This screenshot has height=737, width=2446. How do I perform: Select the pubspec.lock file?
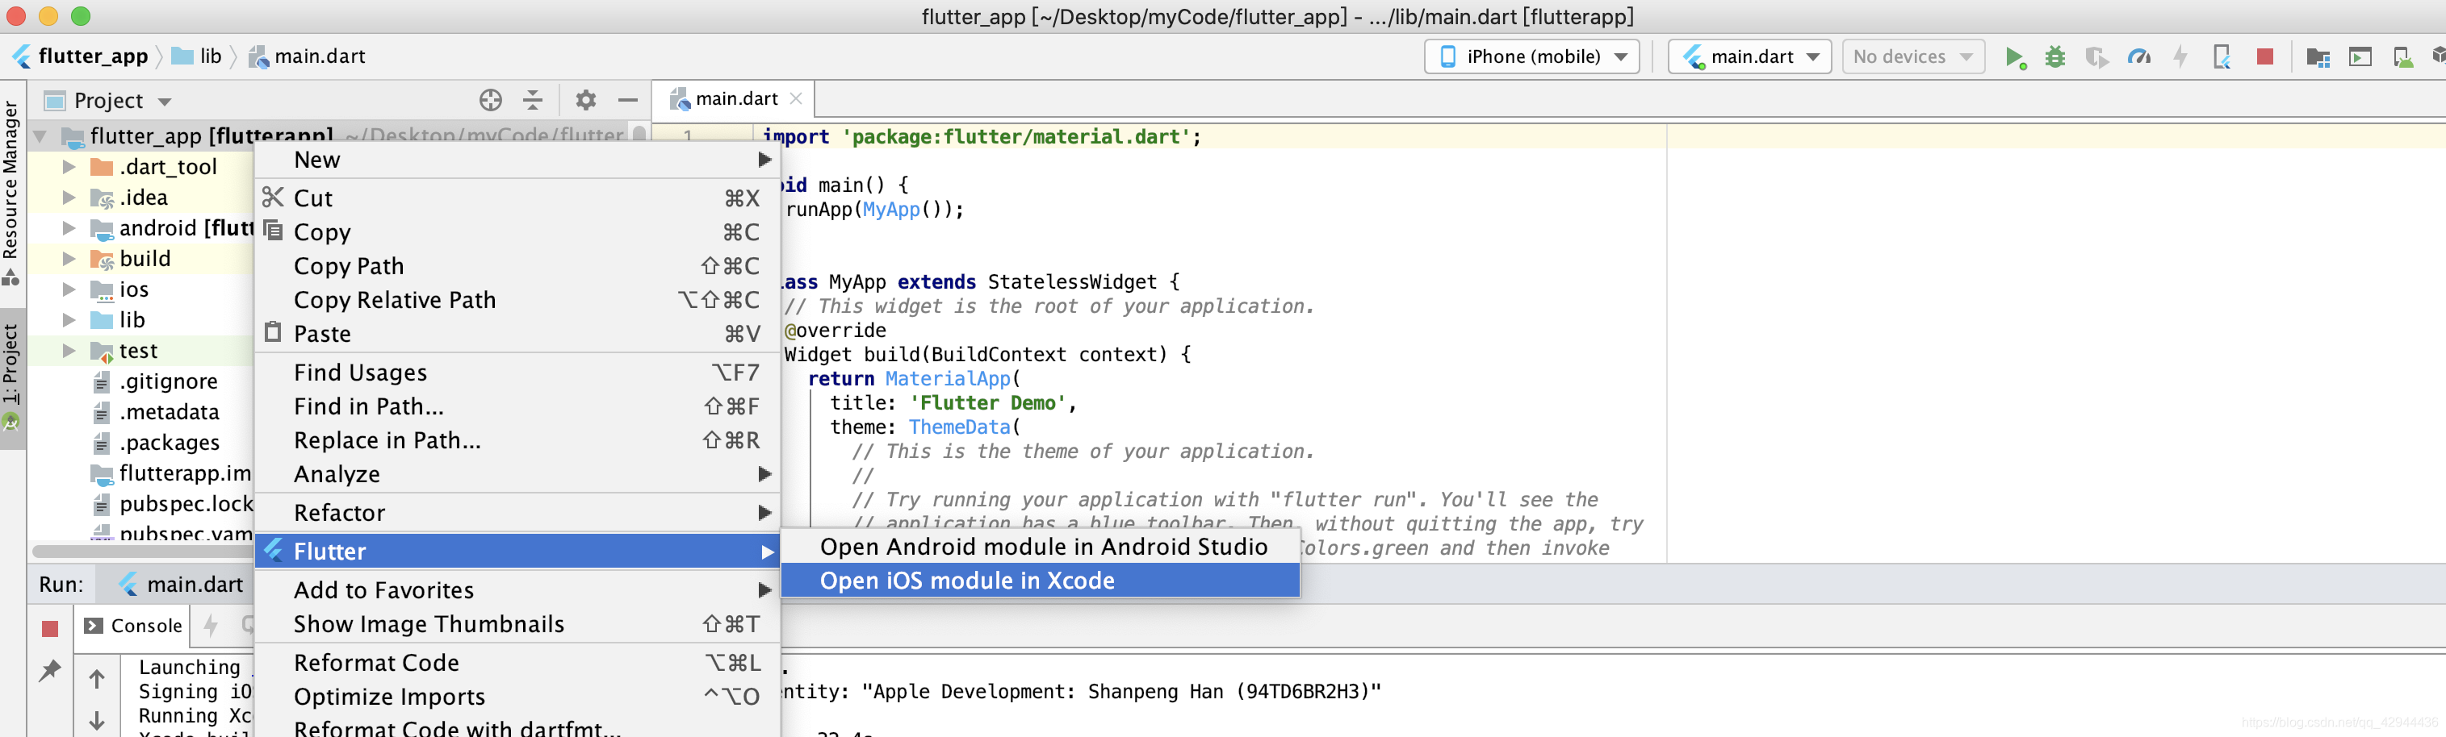tap(173, 504)
